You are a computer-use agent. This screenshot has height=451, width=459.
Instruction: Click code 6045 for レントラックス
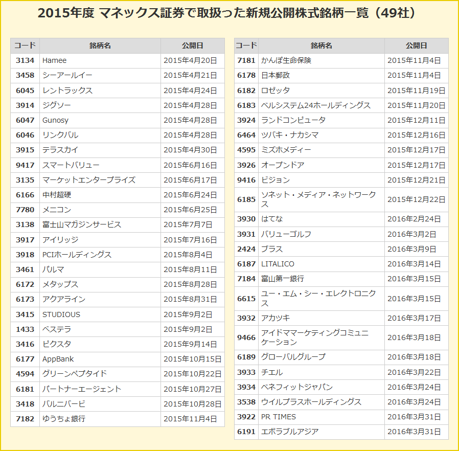[x=25, y=91]
